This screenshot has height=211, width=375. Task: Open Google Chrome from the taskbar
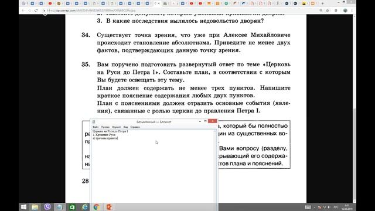click(97, 207)
